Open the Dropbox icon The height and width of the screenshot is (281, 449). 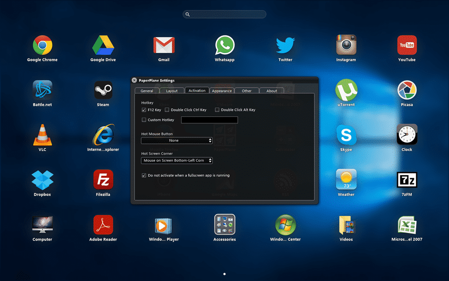(43, 180)
